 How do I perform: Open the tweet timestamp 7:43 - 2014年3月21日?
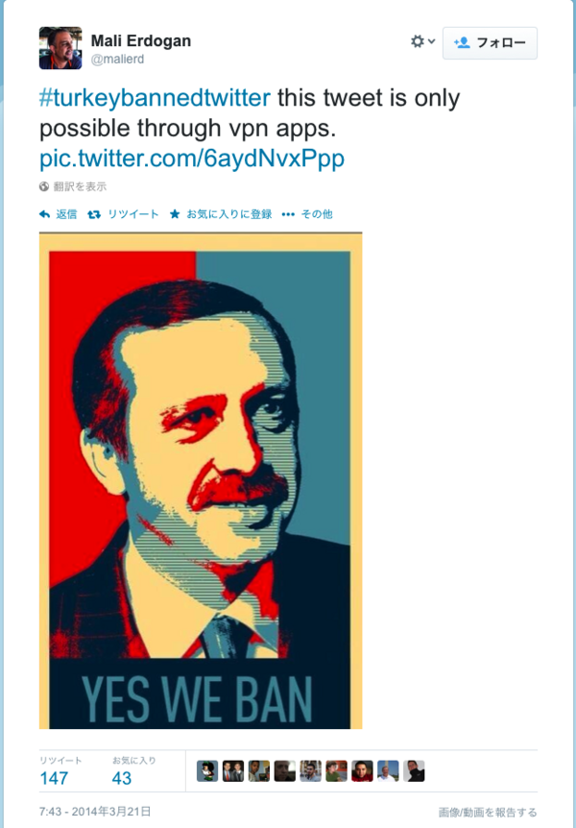point(95,811)
